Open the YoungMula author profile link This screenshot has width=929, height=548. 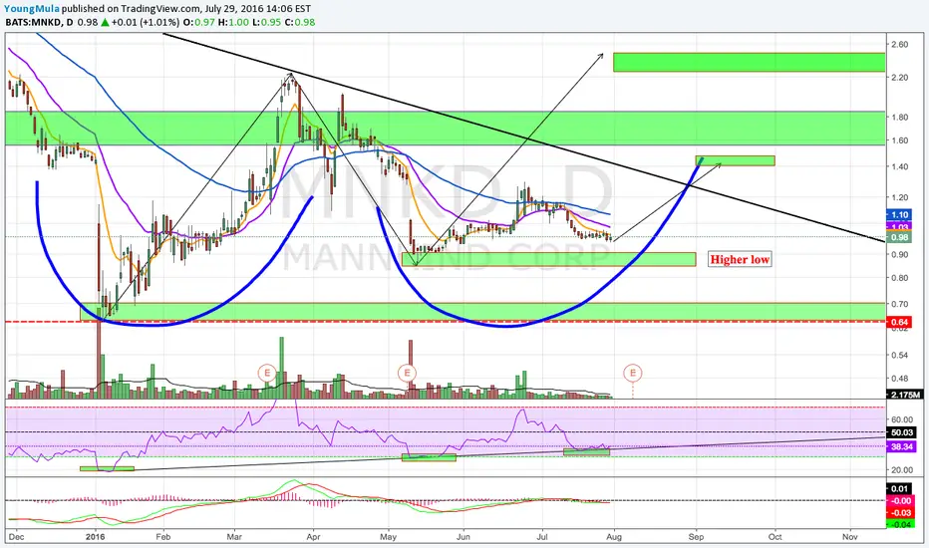click(32, 9)
